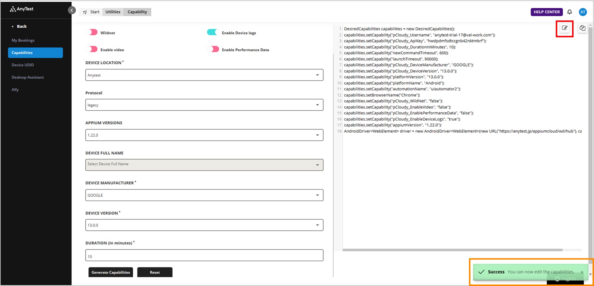Click code line with automationName uiautomator2
The image size is (594, 286).
pyautogui.click(x=402, y=89)
